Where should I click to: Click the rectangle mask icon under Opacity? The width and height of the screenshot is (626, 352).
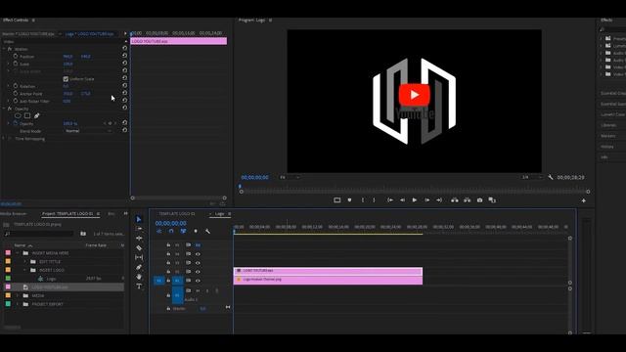tap(27, 115)
